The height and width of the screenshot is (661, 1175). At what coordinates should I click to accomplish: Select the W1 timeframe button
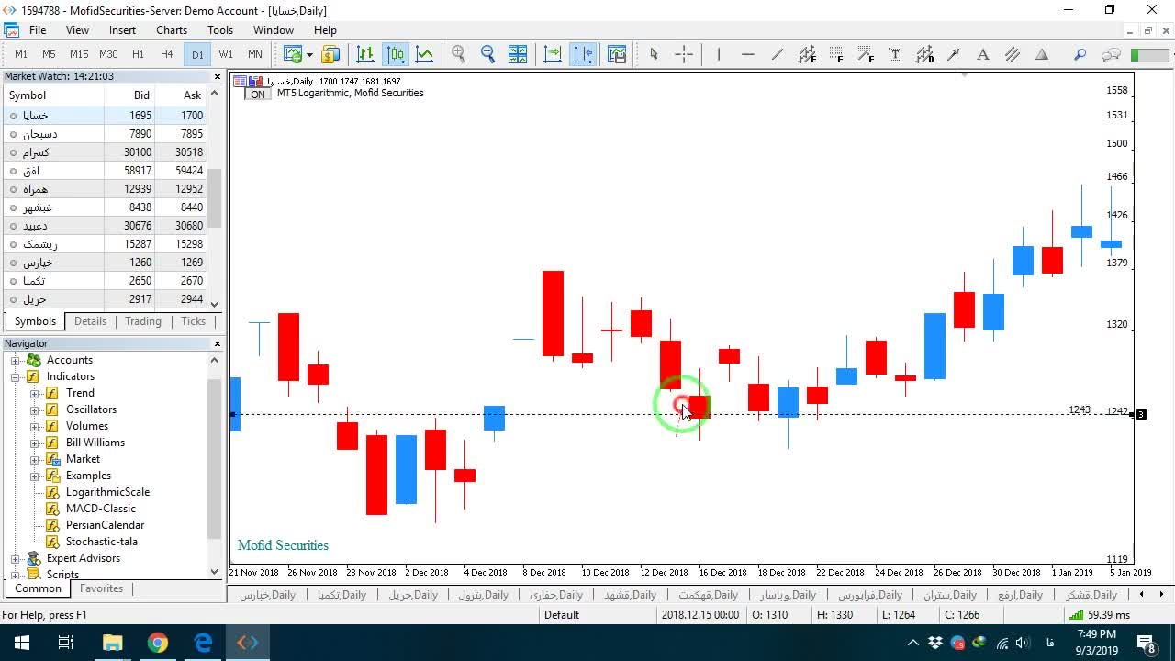pyautogui.click(x=226, y=54)
